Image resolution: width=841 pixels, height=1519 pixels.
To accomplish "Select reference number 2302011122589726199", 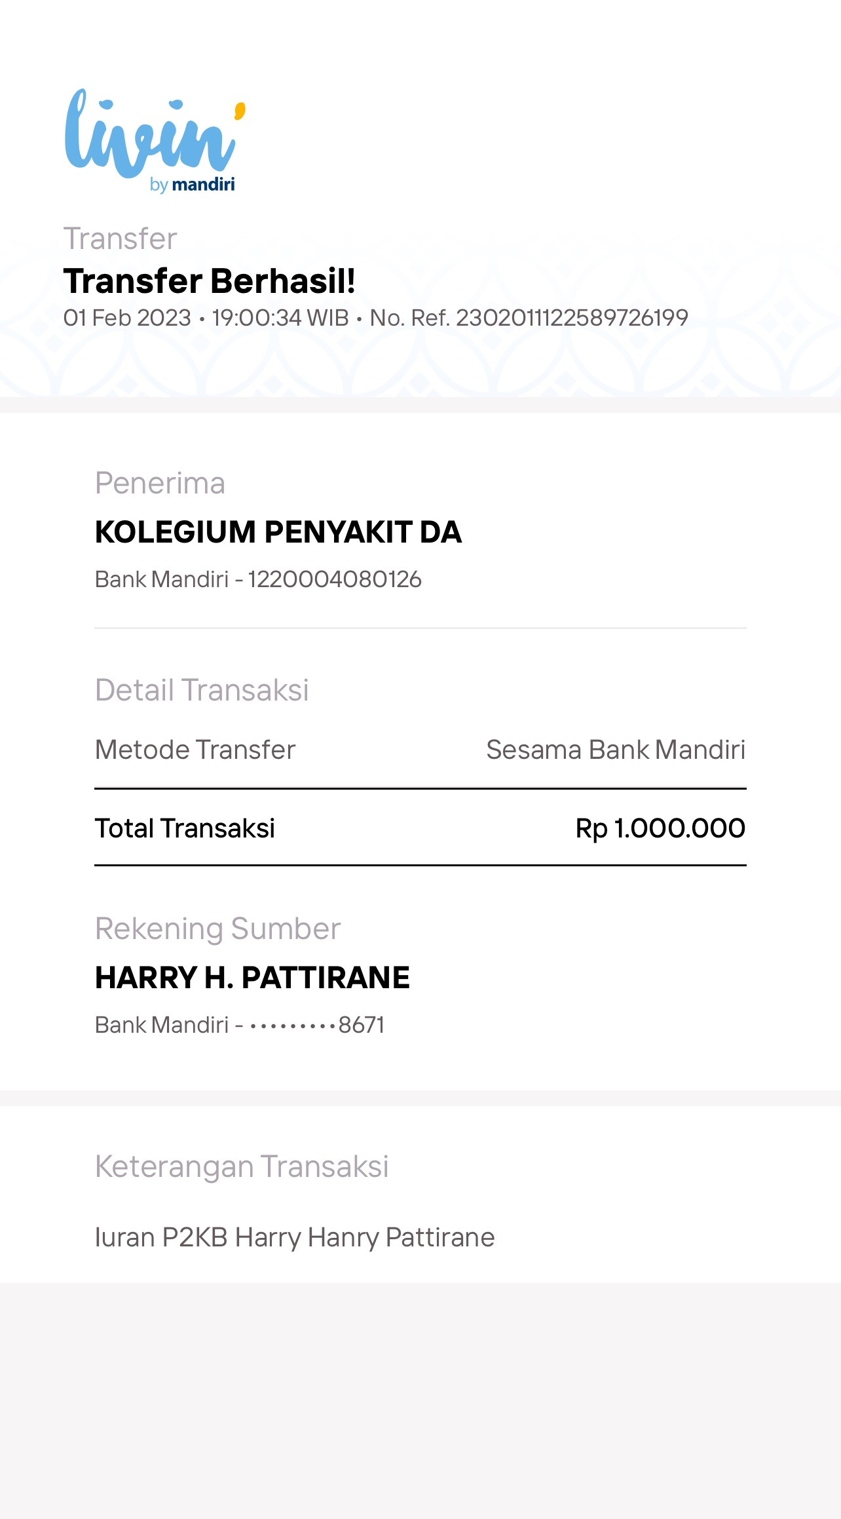I will point(571,318).
